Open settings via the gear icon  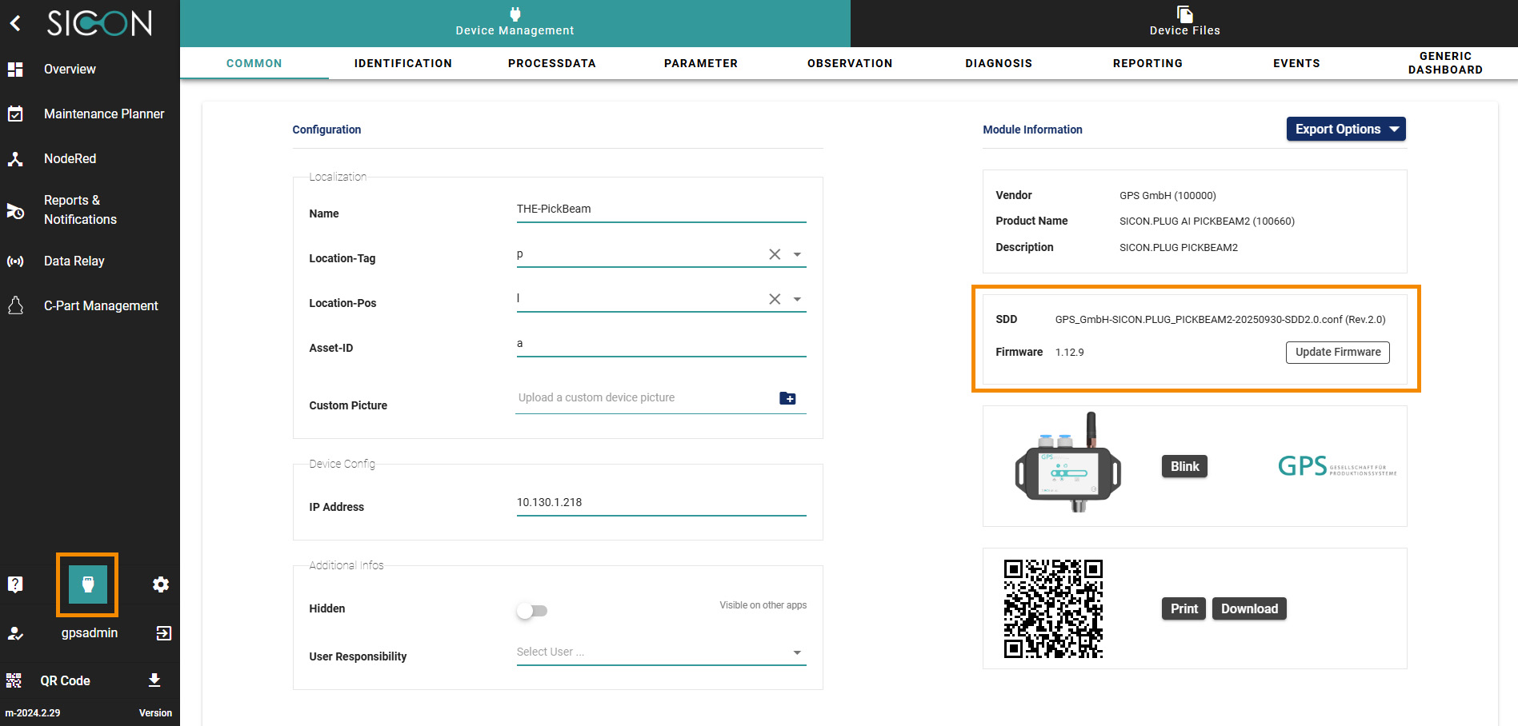[x=161, y=584]
